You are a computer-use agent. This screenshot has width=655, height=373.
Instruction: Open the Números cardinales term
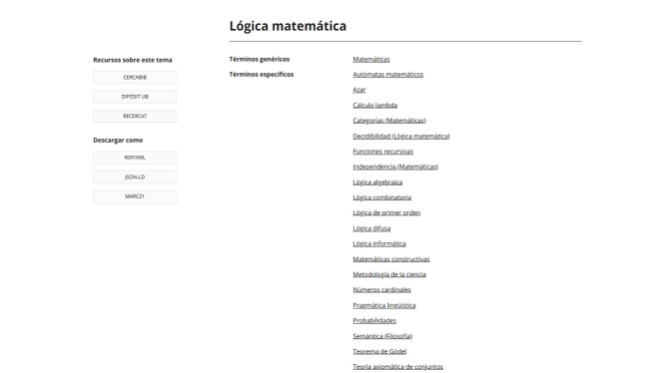pyautogui.click(x=381, y=289)
